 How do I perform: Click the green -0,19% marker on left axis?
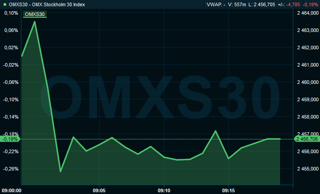point(10,139)
